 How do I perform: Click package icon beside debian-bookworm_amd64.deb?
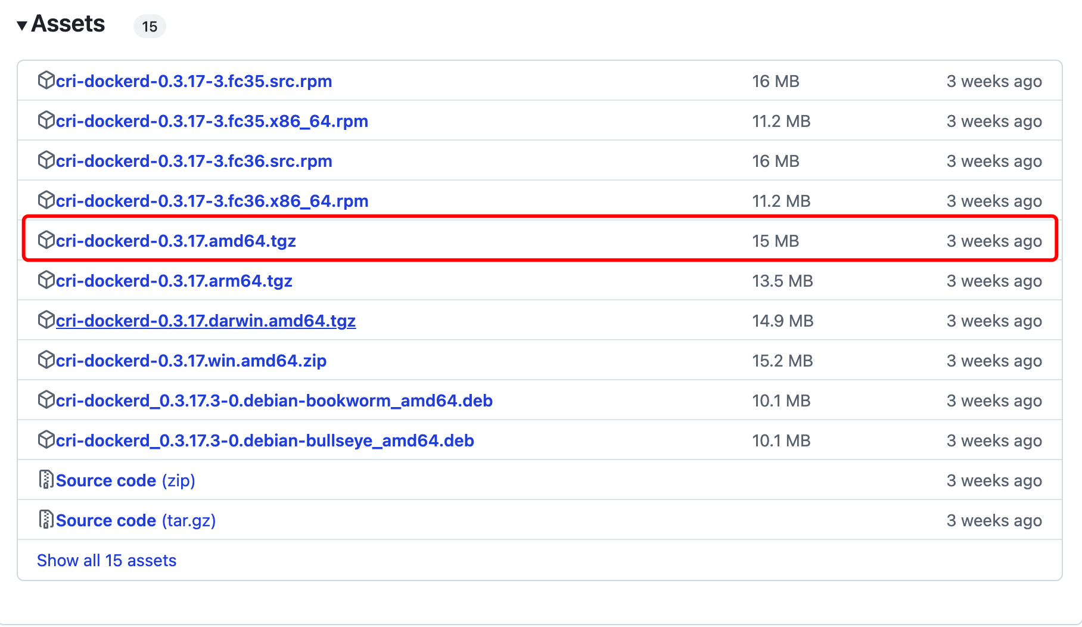pyautogui.click(x=46, y=400)
